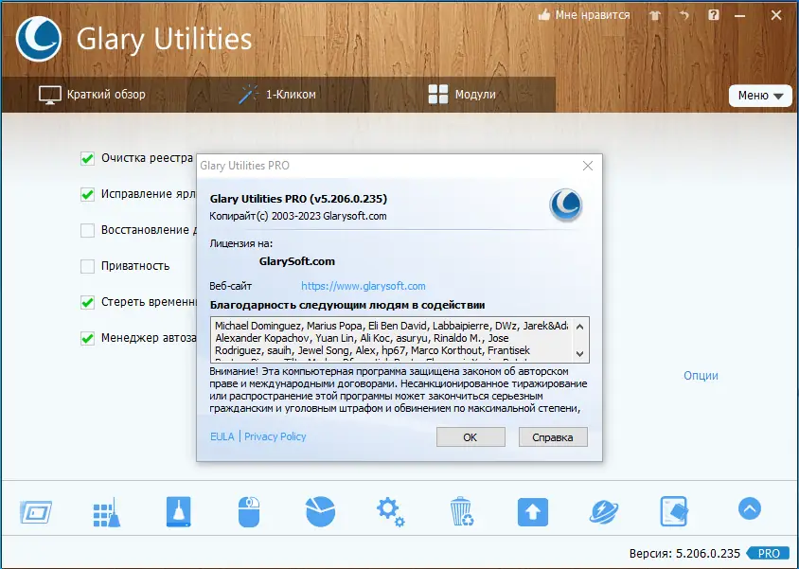799x569 pixels.
Task: Click OK in the About dialog
Action: point(471,437)
